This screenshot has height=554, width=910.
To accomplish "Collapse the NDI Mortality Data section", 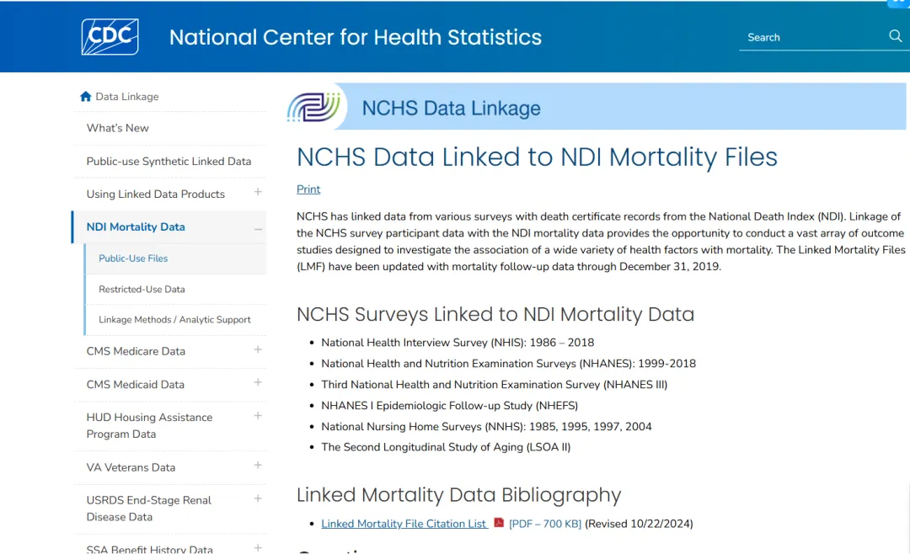I will click(x=258, y=229).
